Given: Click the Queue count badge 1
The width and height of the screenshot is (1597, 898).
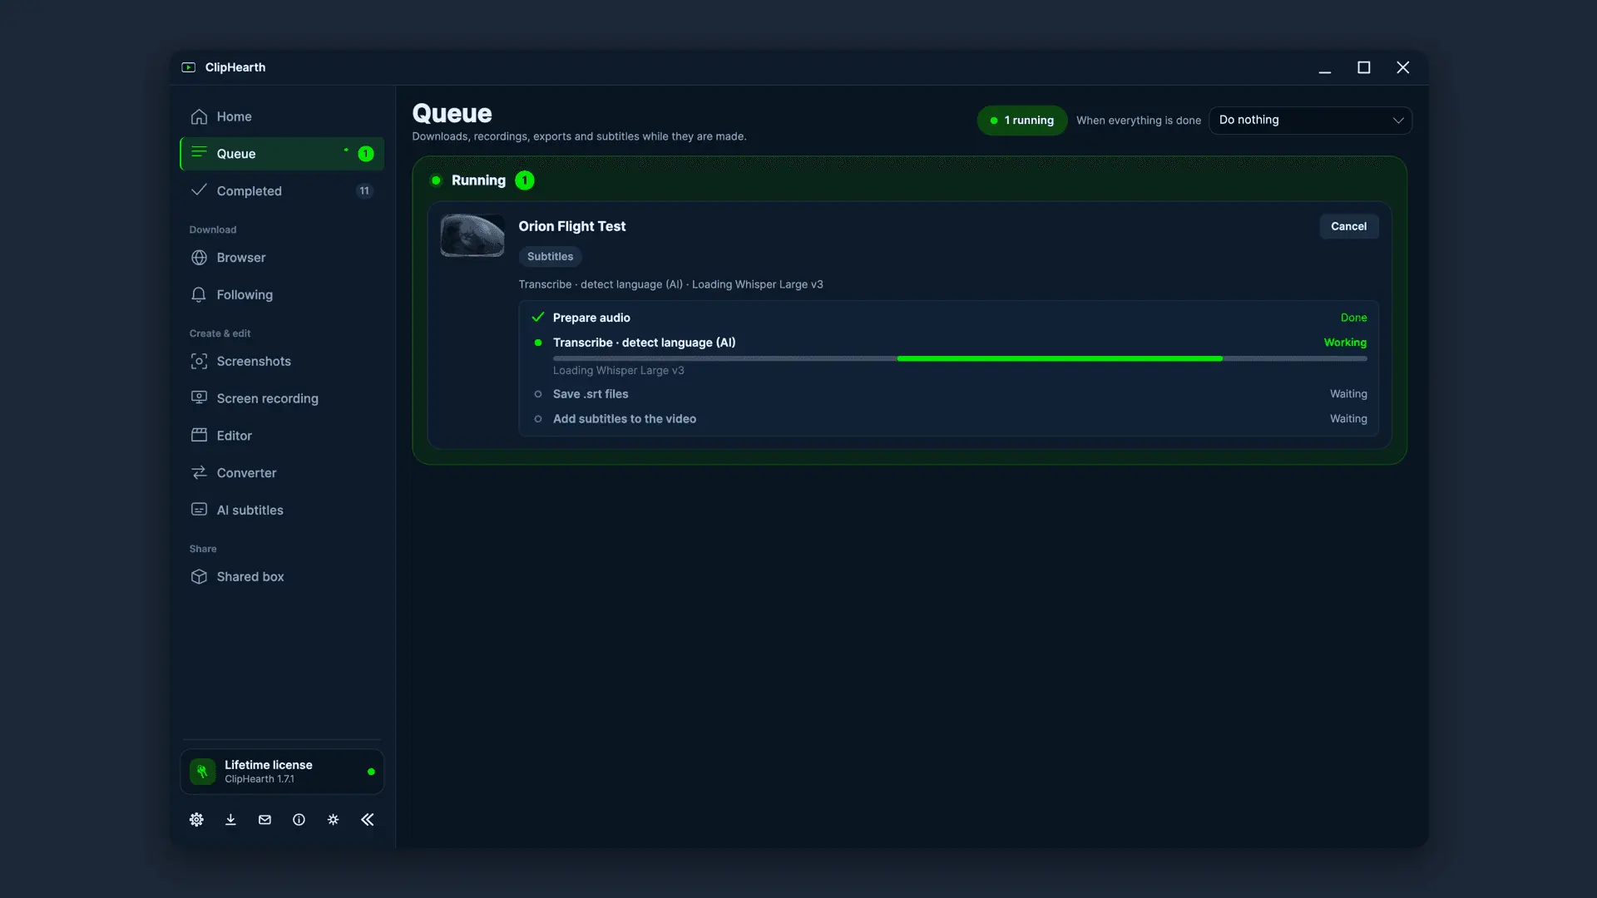Looking at the screenshot, I should 365,154.
